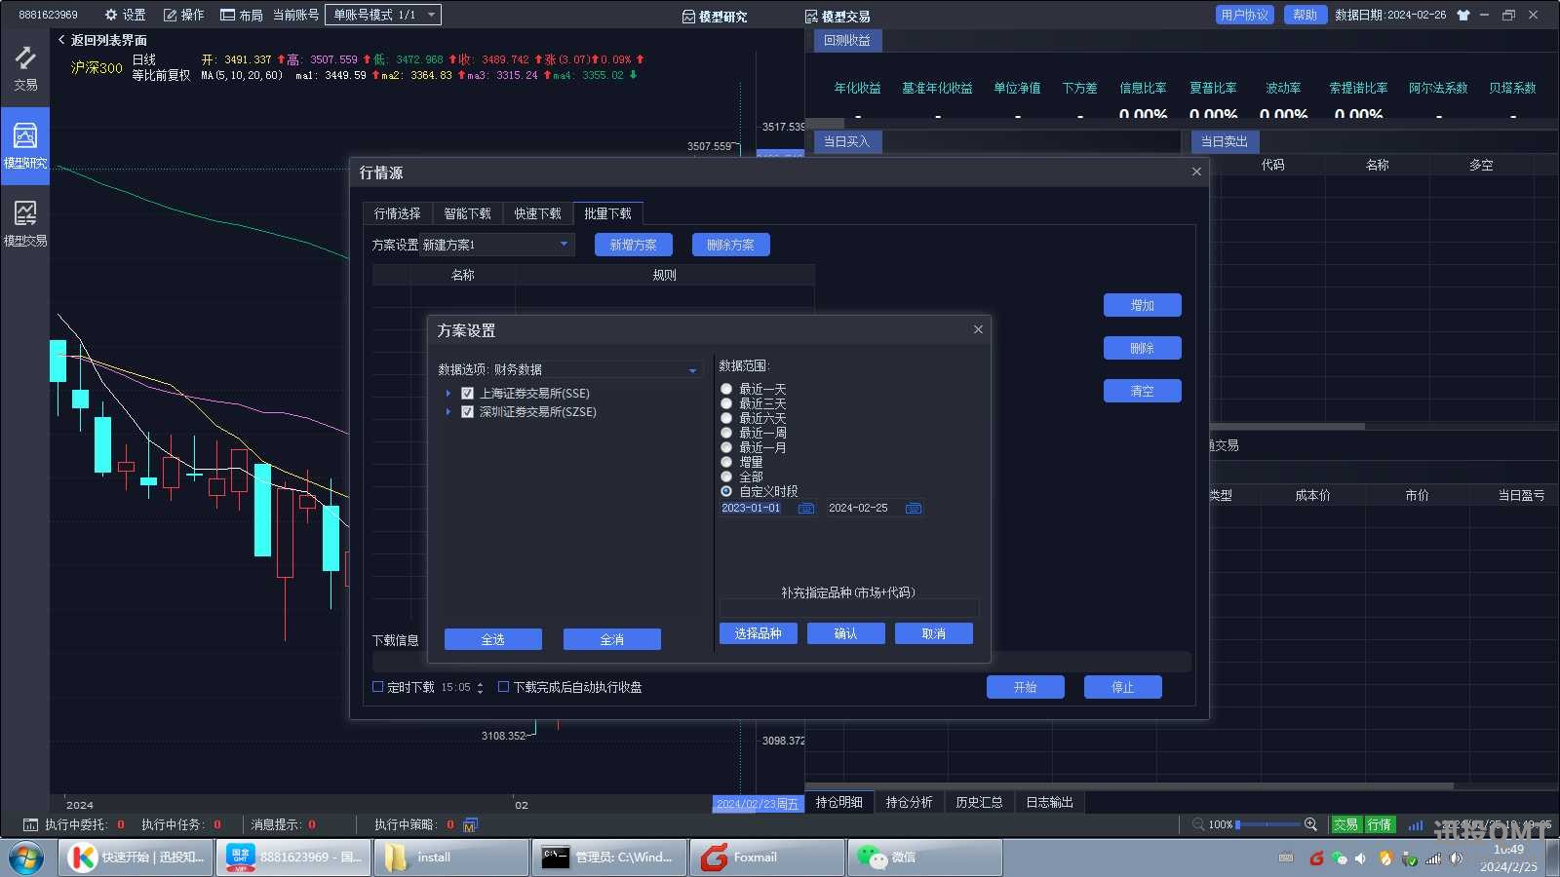1560x877 pixels.
Task: Close the 行情源 dialog
Action: tap(1196, 172)
